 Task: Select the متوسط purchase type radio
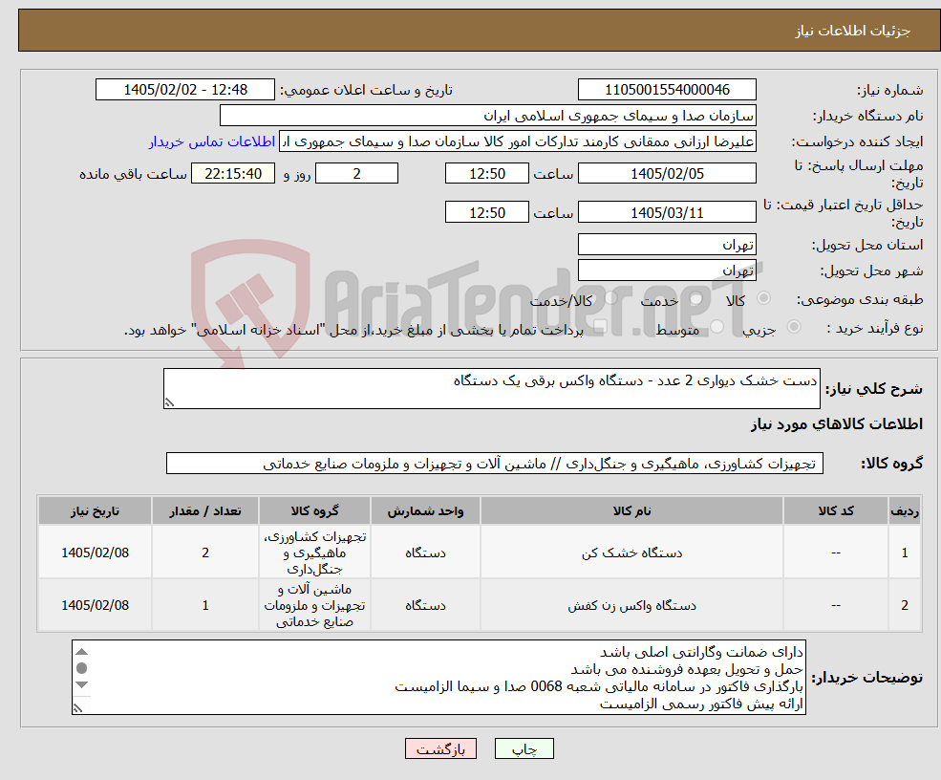[717, 327]
